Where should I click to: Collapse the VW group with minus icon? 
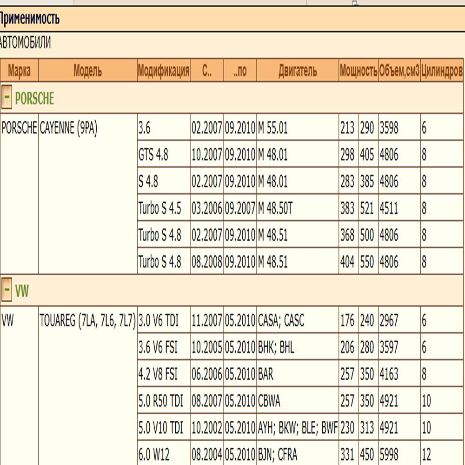(x=7, y=291)
